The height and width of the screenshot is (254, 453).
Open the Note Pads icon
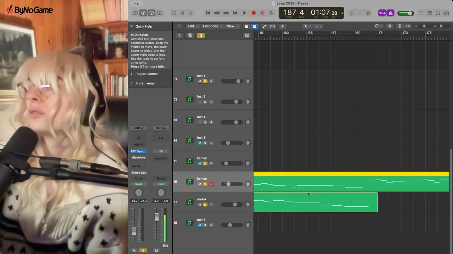tap(430, 13)
